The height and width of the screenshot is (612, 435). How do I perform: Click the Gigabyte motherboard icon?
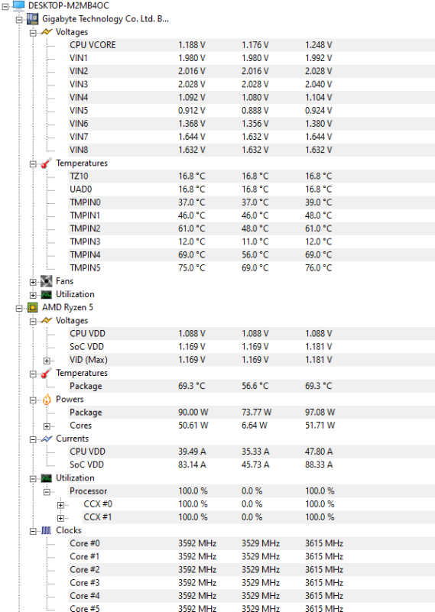pyautogui.click(x=32, y=19)
